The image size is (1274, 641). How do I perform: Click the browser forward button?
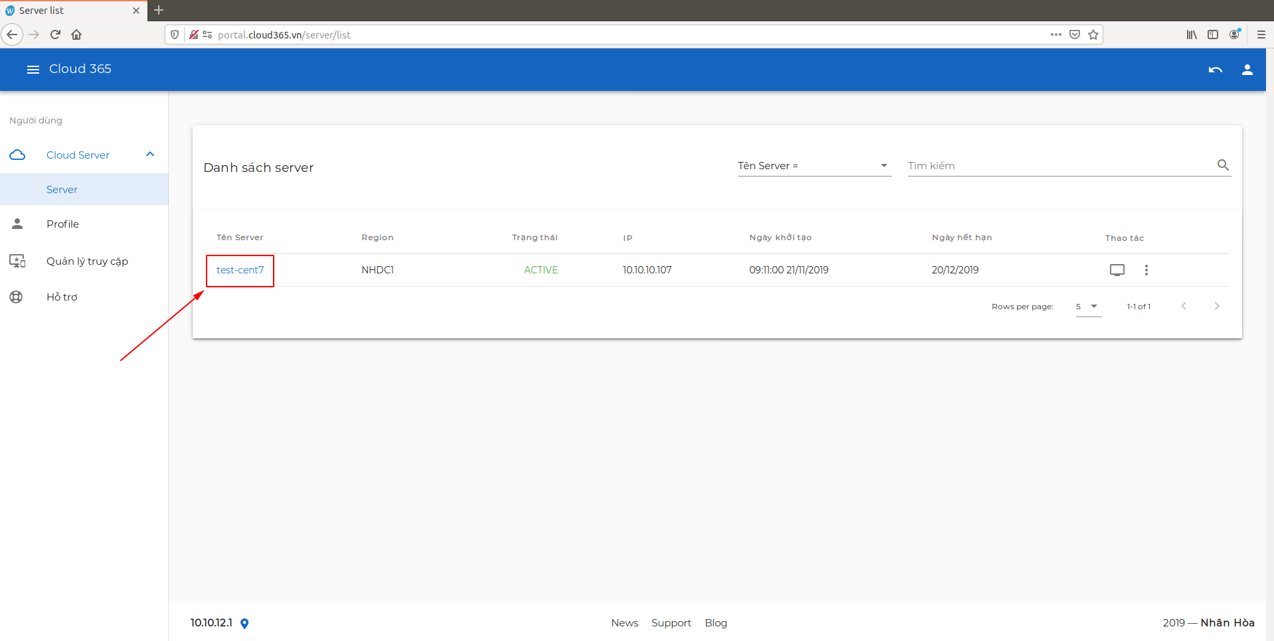click(35, 35)
